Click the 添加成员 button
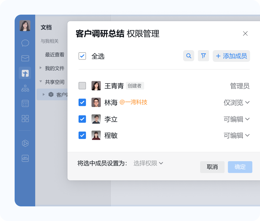 pos(231,56)
